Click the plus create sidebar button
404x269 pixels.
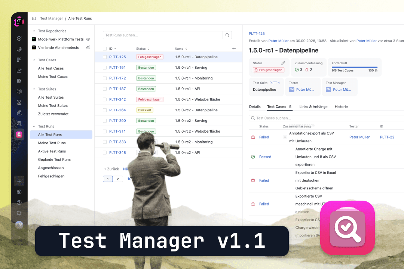coord(19,181)
